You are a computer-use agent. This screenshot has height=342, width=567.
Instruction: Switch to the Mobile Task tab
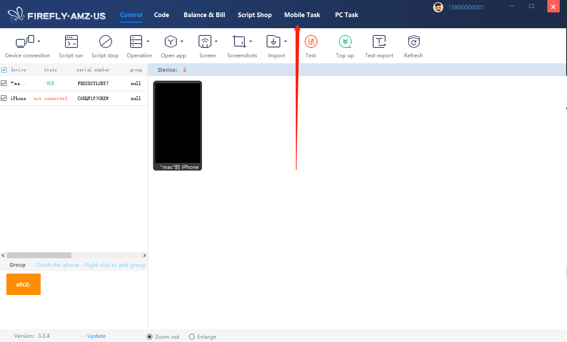point(302,15)
